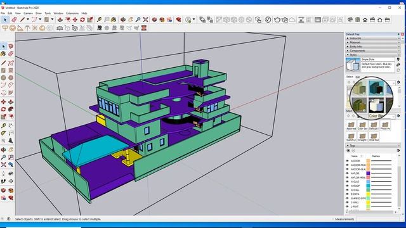The image size is (406, 228).
Task: Open the Style Builder folder
Action: [x=374, y=137]
